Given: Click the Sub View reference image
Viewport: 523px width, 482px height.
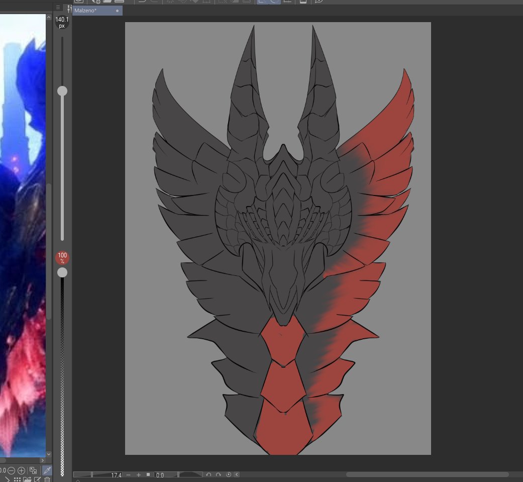Looking at the screenshot, I should click(x=23, y=235).
